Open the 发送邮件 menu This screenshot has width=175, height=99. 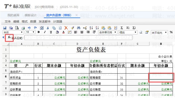tap(45, 21)
